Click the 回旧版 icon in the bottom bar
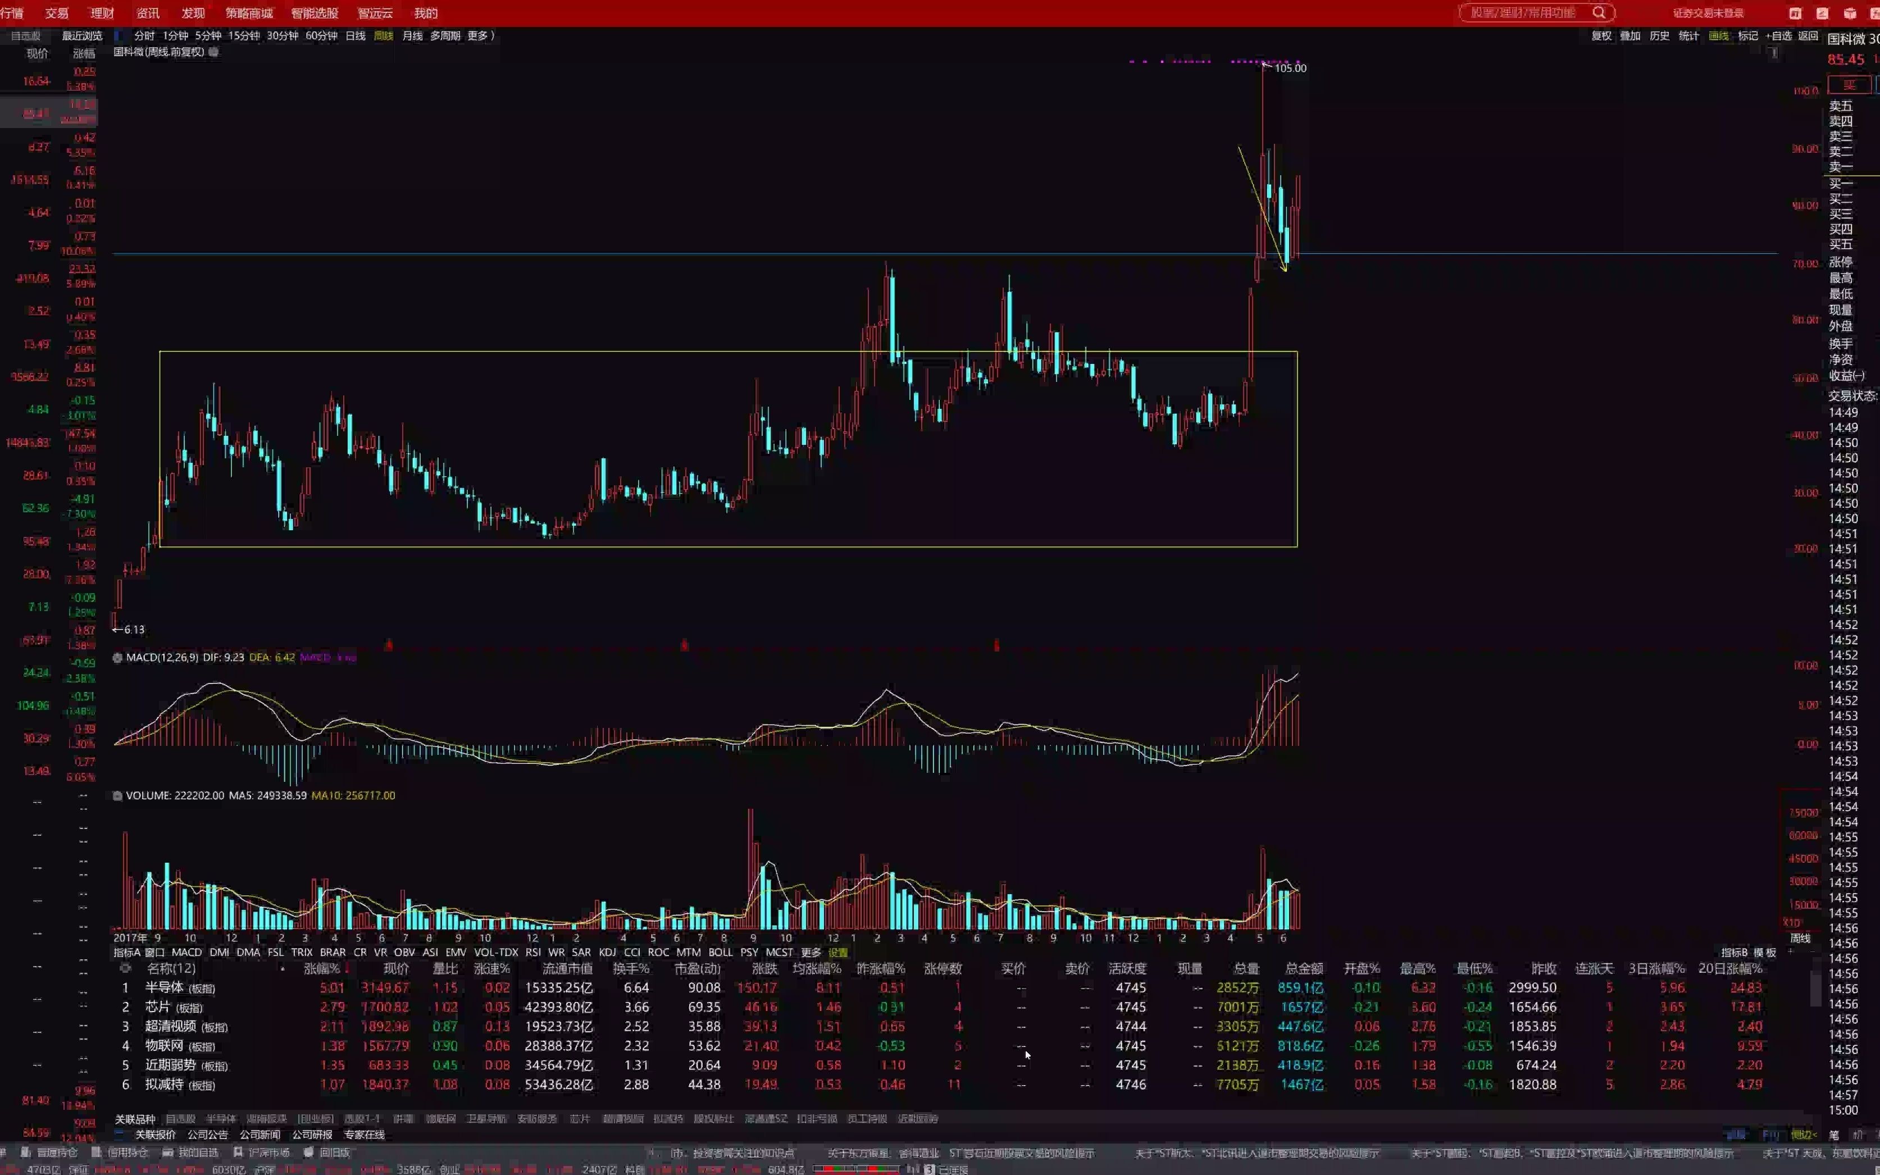Screen dimensions: 1880x1175 pyautogui.click(x=308, y=1153)
